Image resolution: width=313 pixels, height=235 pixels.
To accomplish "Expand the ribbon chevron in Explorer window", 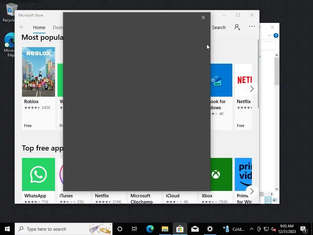I will (x=269, y=35).
